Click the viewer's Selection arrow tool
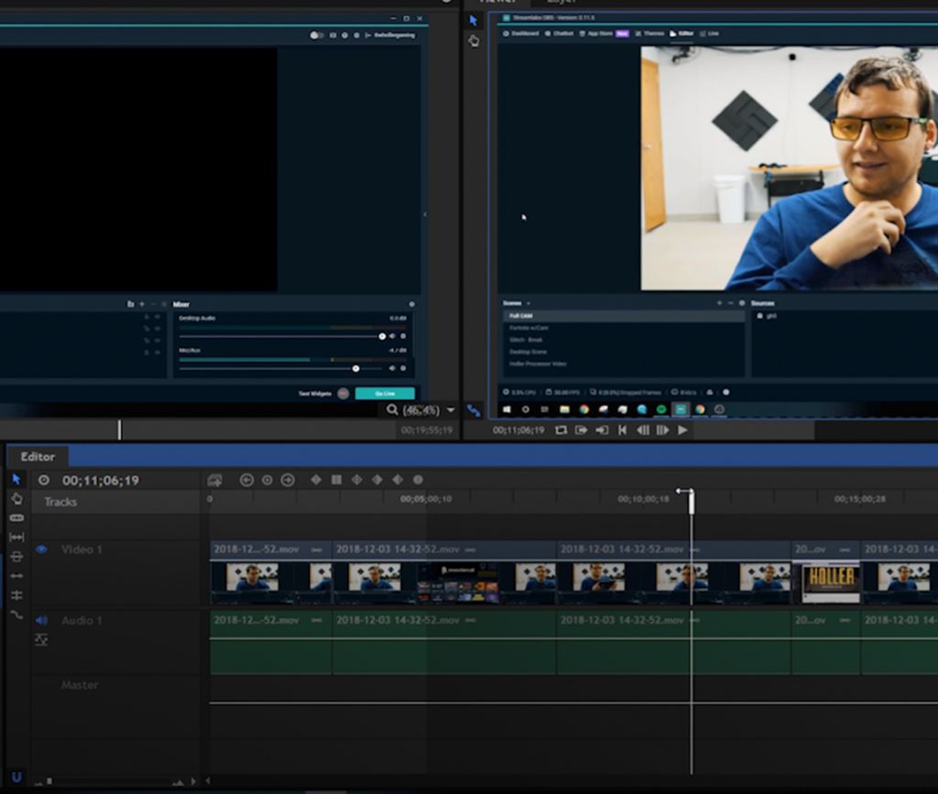 click(x=474, y=20)
